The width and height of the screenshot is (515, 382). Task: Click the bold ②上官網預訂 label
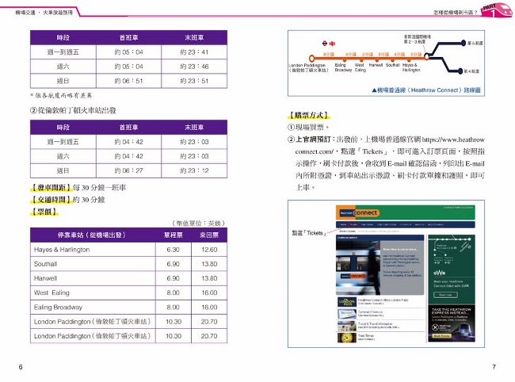point(311,139)
